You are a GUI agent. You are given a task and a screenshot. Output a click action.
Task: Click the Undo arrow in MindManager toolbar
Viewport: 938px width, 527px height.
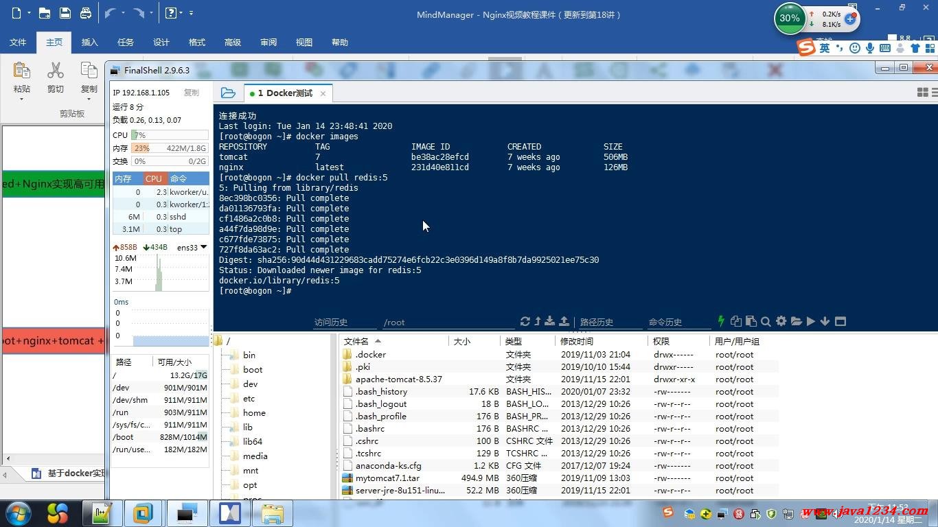[110, 12]
